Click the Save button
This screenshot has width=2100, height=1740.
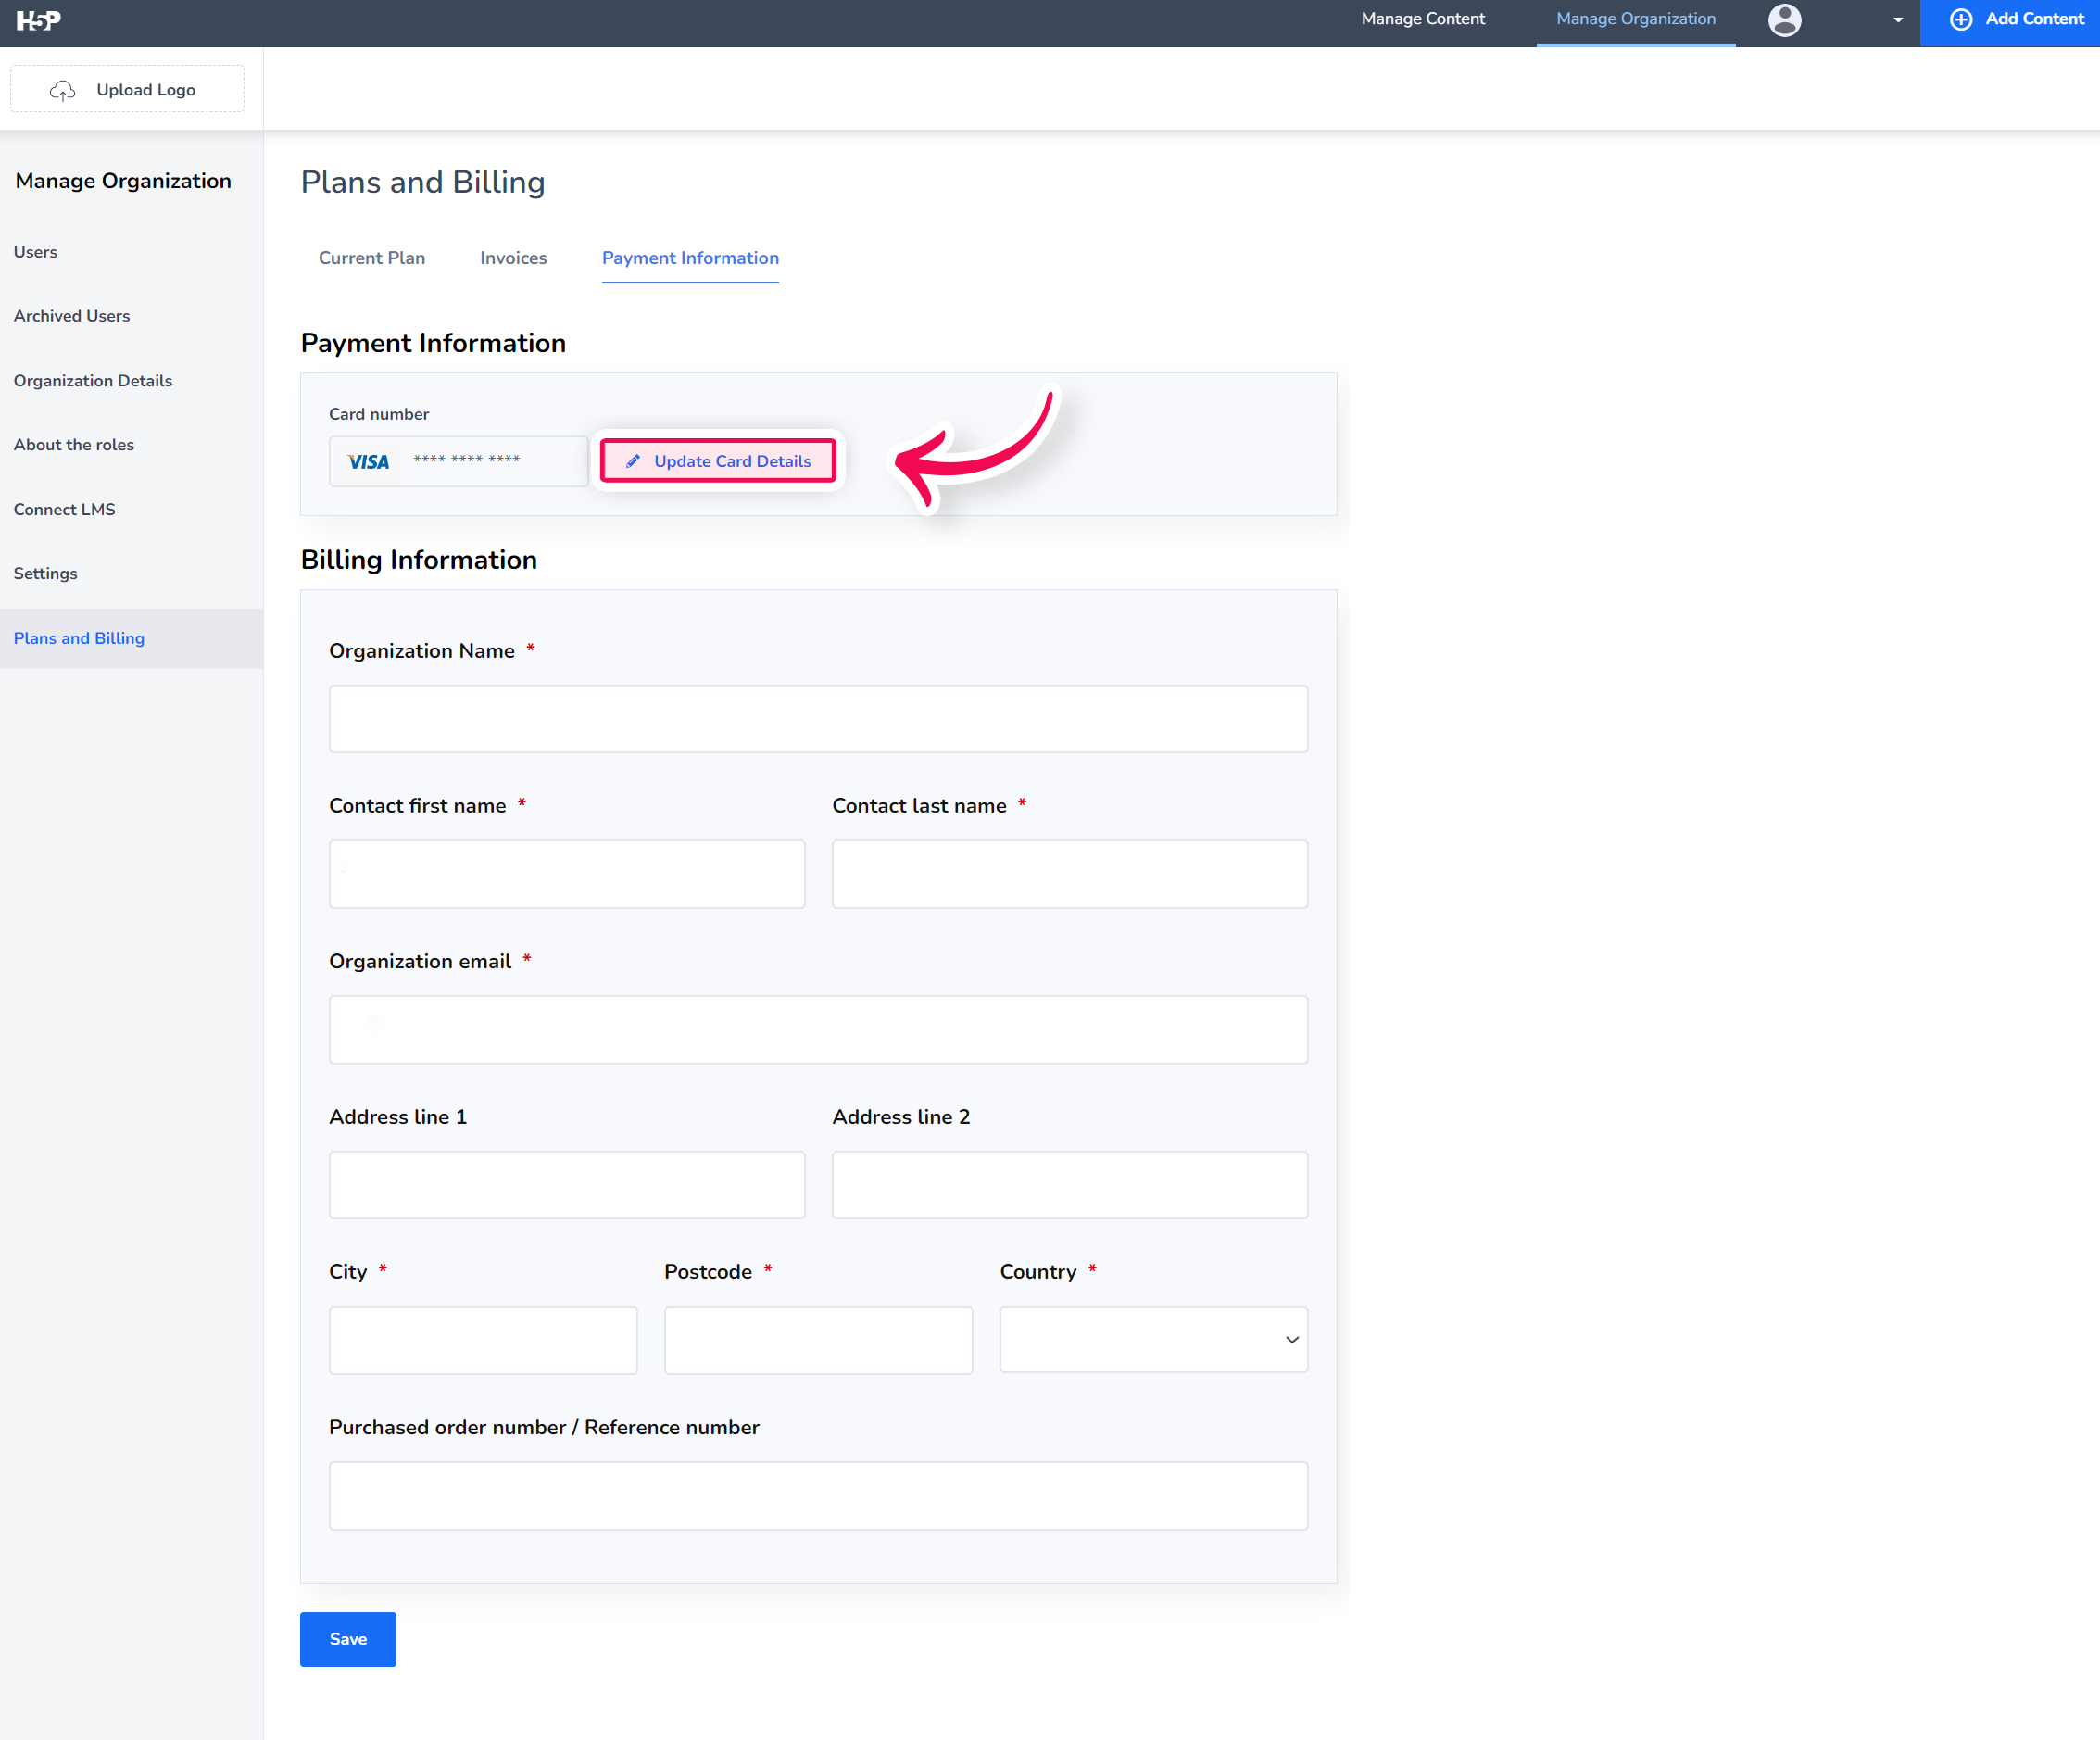point(347,1639)
